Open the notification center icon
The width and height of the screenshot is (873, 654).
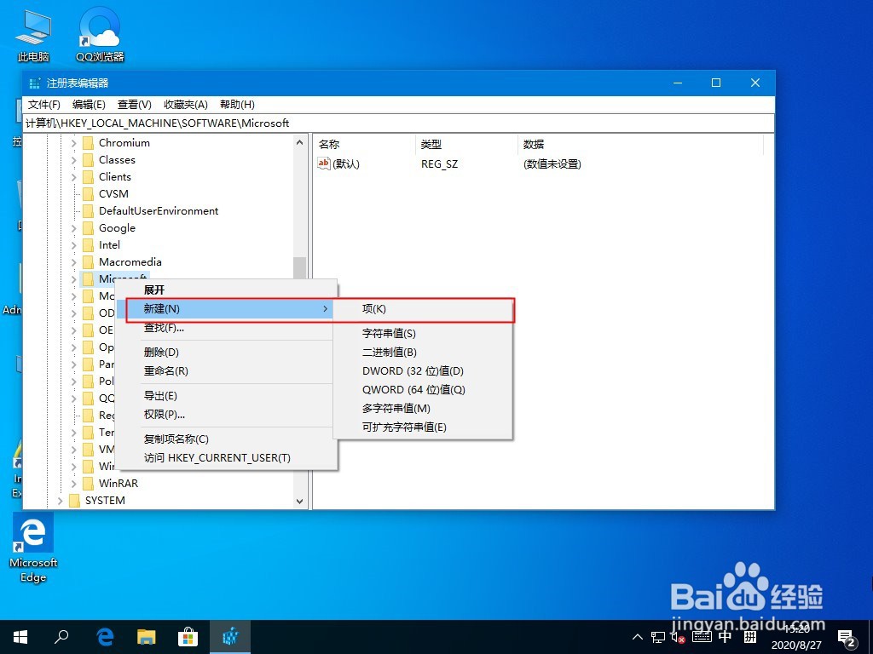[847, 639]
